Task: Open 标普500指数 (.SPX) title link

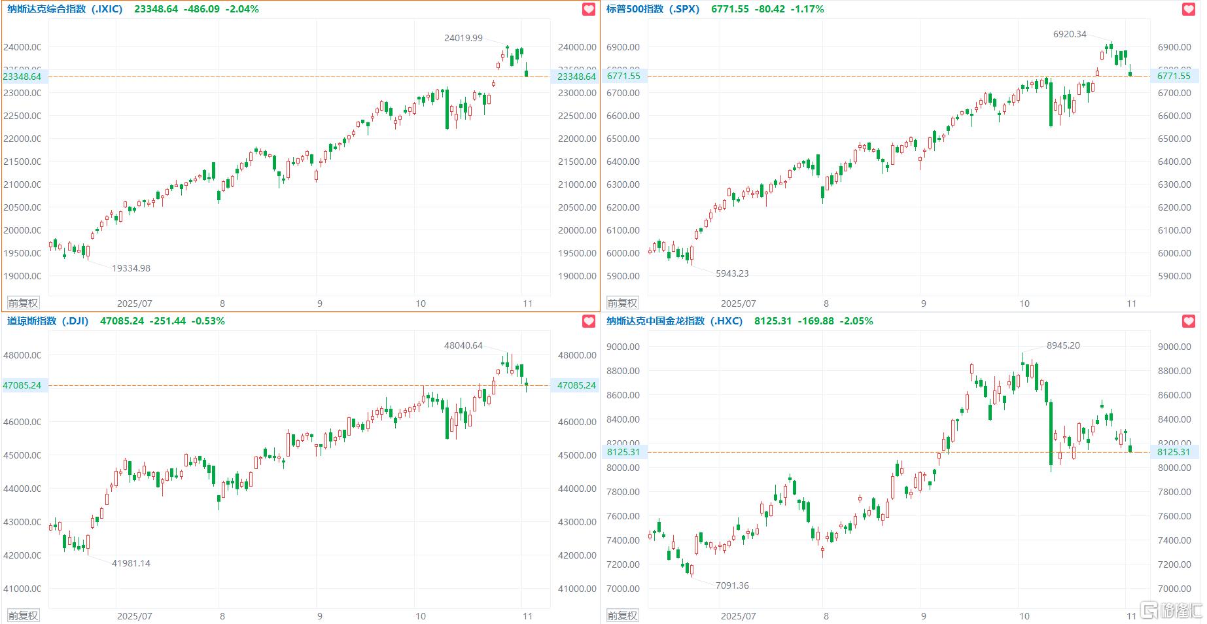Action: [652, 9]
